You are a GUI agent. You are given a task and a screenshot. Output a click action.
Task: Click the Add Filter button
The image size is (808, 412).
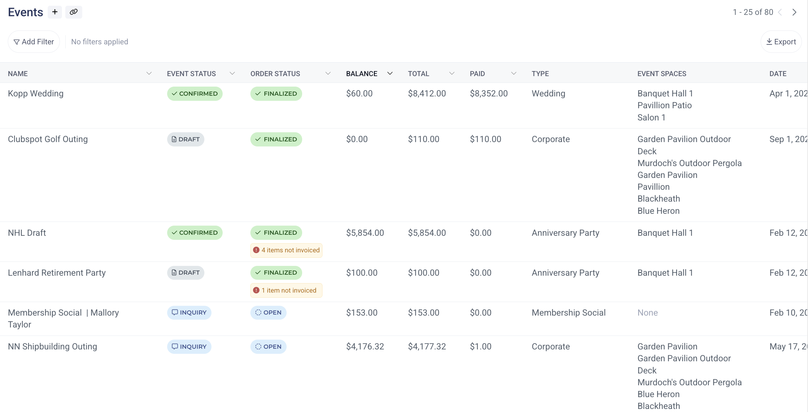point(34,42)
